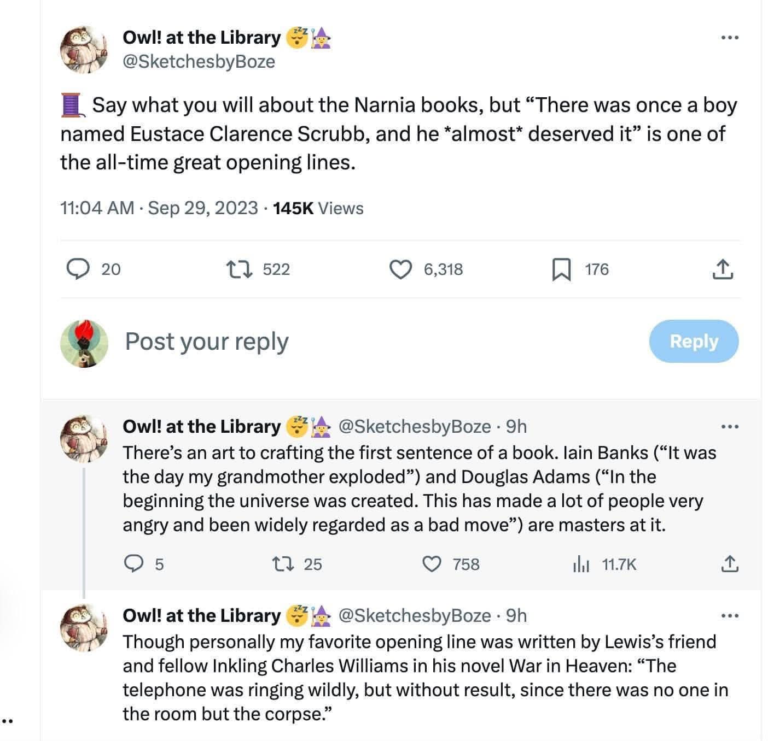Screen dimensions: 768x741
Task: Click the blue Reply button
Action: [x=694, y=341]
